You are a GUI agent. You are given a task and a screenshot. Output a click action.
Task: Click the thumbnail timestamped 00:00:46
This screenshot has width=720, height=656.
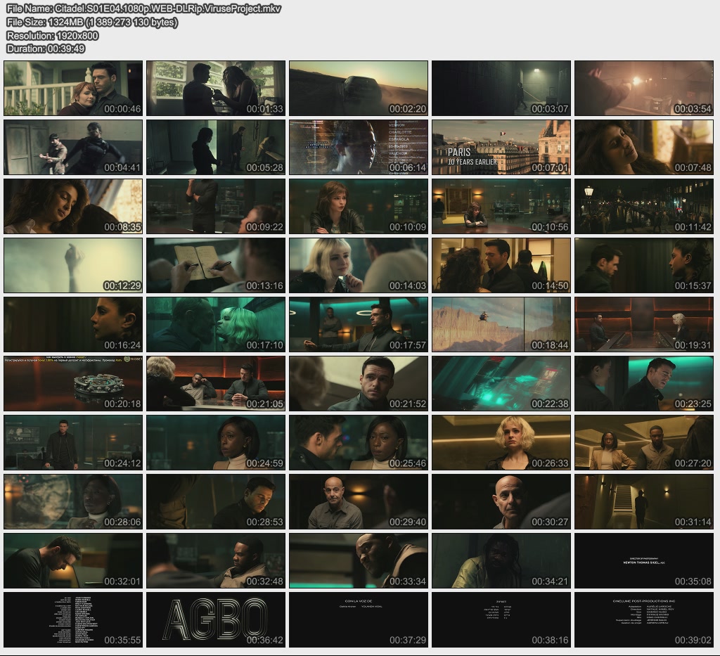73,88
